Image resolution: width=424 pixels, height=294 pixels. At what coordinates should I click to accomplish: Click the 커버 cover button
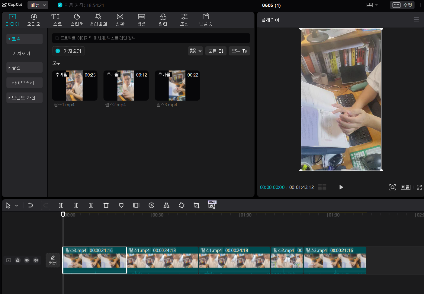point(53,260)
